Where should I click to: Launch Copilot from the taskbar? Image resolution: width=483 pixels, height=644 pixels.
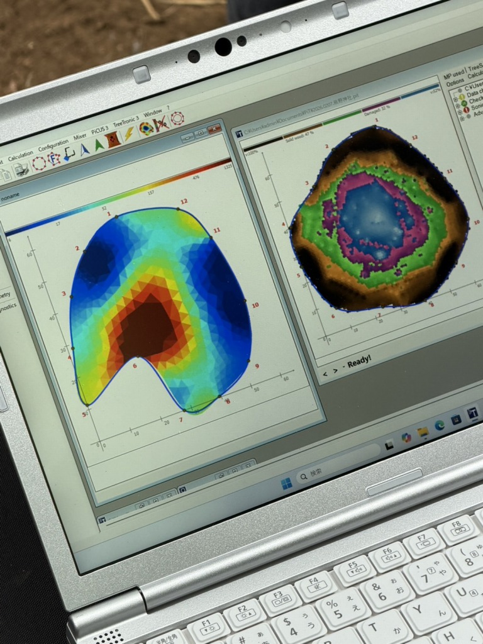[x=406, y=438]
